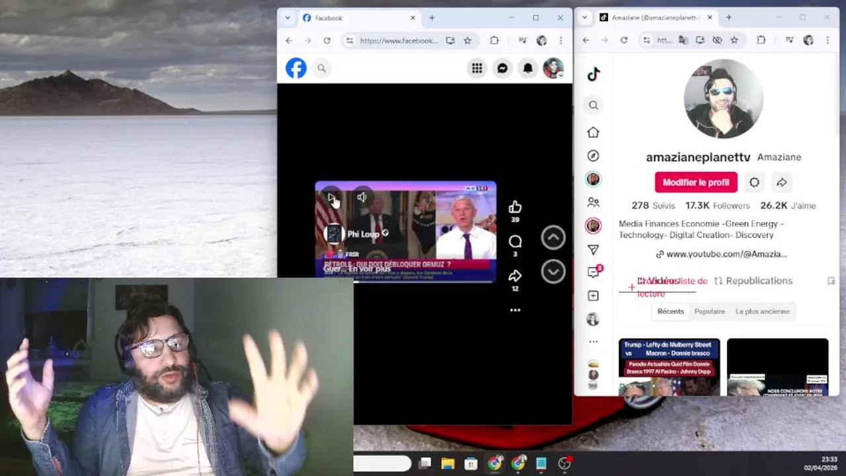Click Modifier le profil button
The image size is (846, 476).
tap(695, 182)
